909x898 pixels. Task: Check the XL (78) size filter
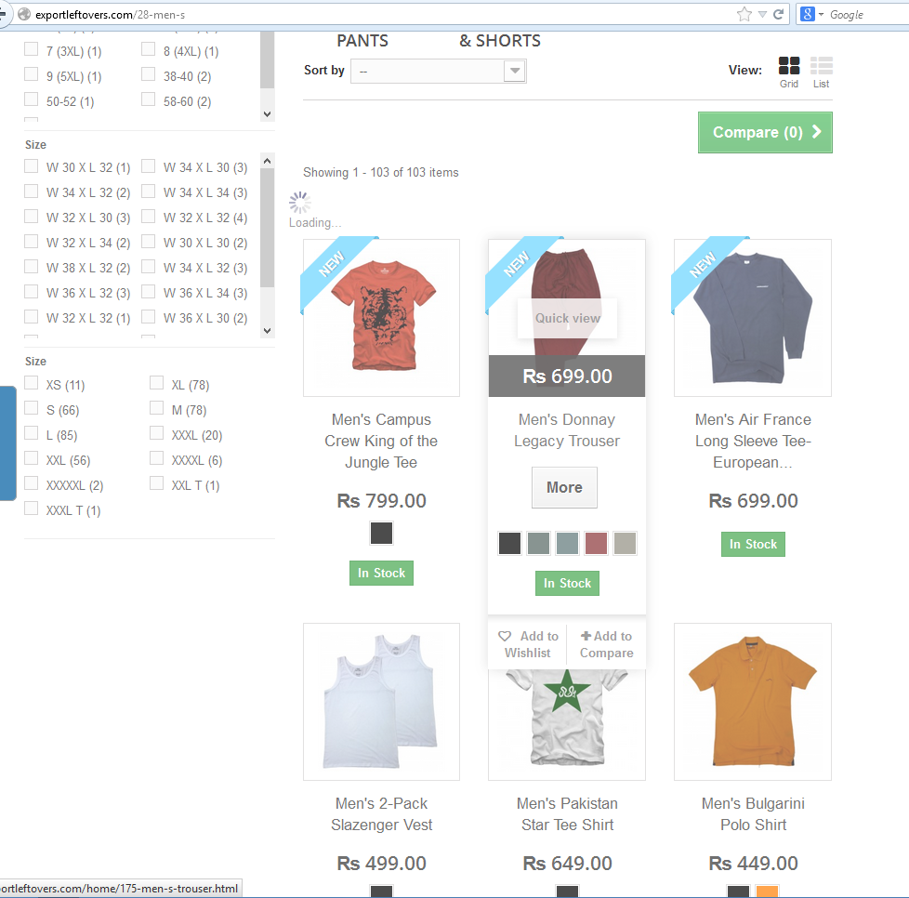pyautogui.click(x=156, y=383)
